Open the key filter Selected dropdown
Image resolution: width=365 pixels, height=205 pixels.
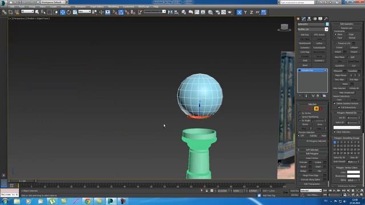(x=311, y=191)
